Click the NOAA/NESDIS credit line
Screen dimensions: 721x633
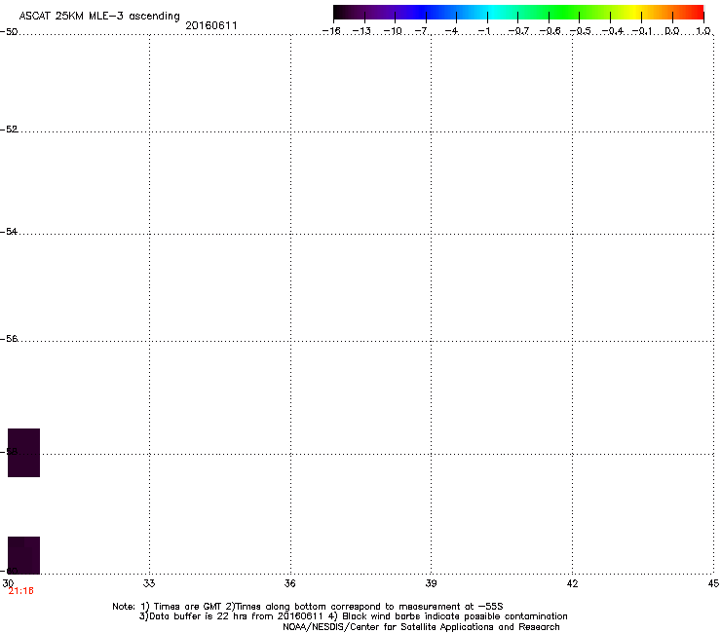(421, 627)
